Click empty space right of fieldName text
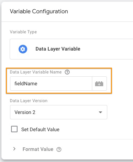This screenshot has width=133, height=162. click(64, 84)
